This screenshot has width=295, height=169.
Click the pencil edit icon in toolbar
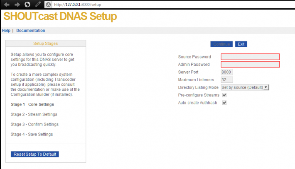click(x=38, y=4)
